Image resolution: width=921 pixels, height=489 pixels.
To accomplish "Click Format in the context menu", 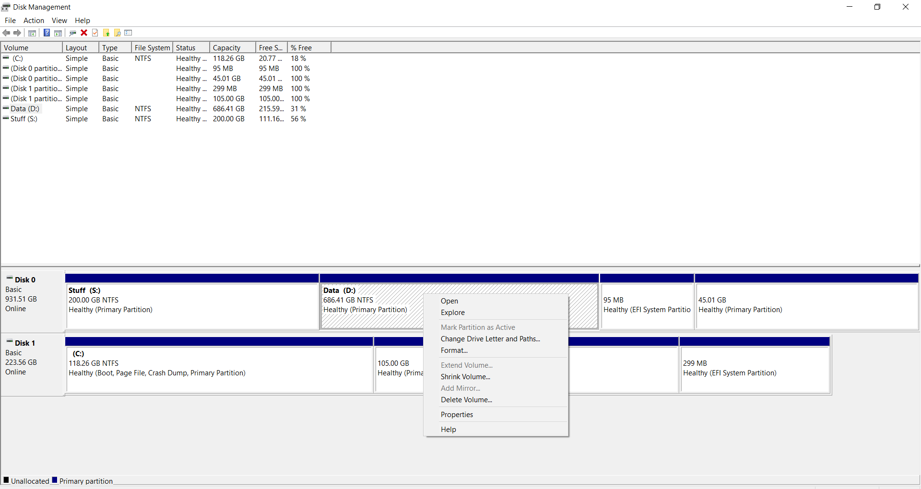I will tap(454, 350).
